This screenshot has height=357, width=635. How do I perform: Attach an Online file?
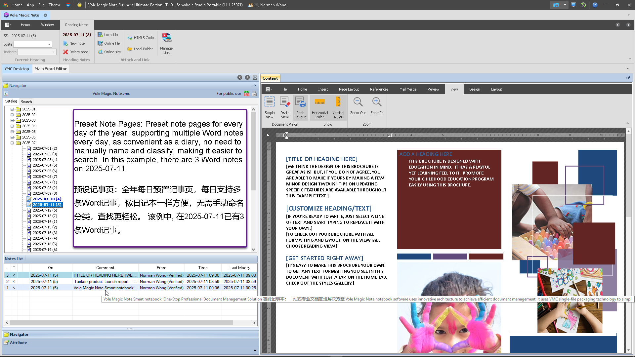(109, 43)
